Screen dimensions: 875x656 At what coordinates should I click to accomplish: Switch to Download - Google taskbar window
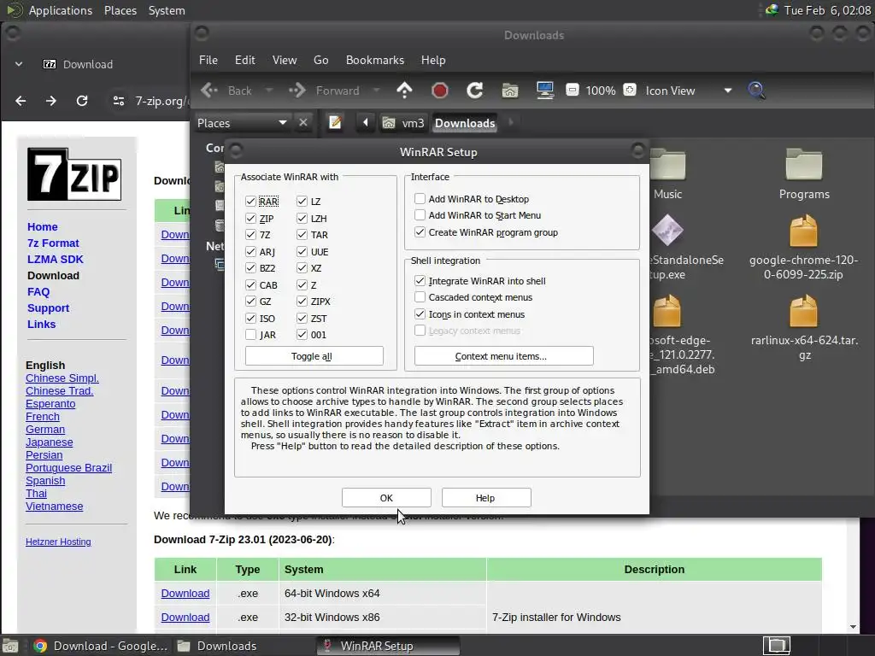click(x=101, y=646)
